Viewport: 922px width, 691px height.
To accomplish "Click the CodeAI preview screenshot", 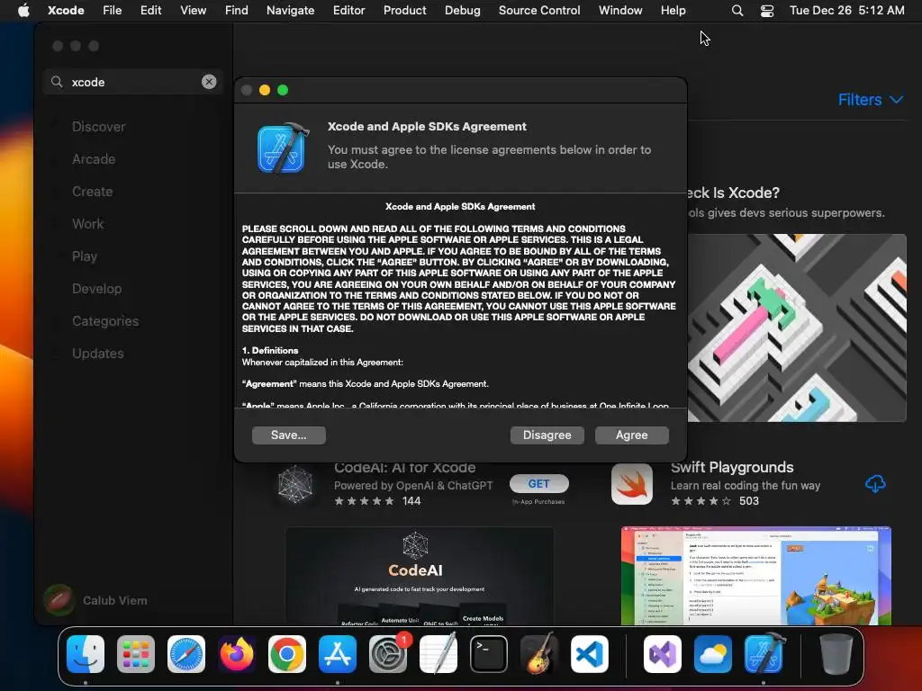I will coord(420,576).
